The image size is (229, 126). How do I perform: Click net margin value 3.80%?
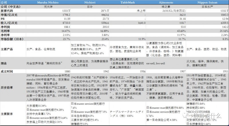(105, 35)
